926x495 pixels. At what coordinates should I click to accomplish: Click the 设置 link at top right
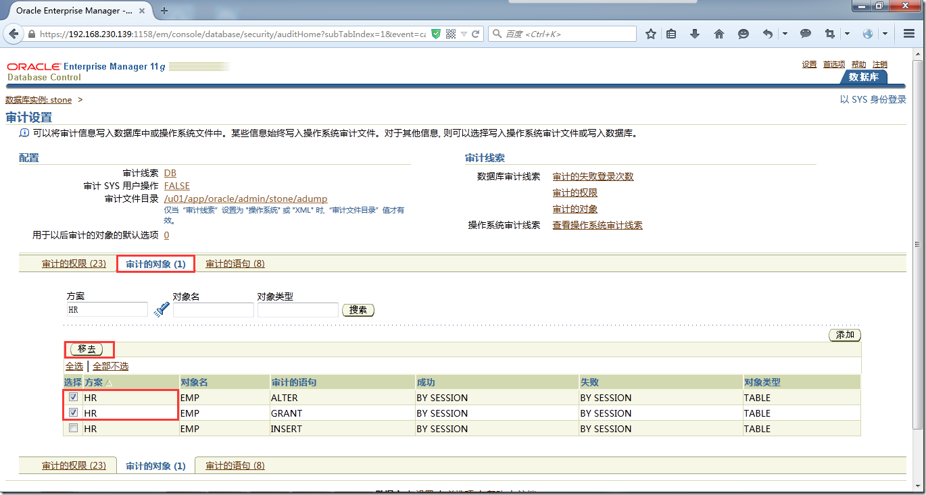pos(810,64)
